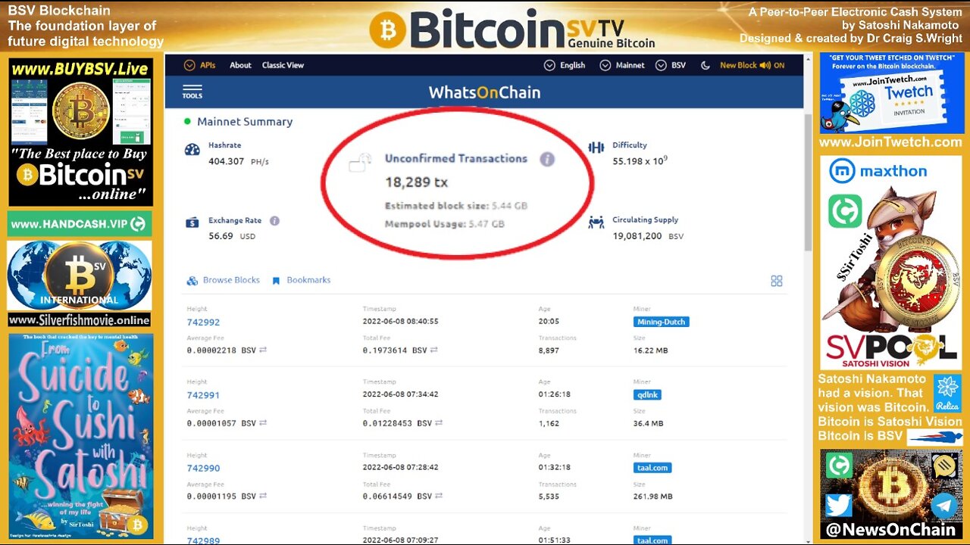This screenshot has height=545, width=970.
Task: Click the maxthon logo
Action: click(878, 171)
